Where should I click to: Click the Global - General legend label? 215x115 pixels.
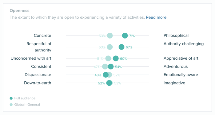pos(27,105)
